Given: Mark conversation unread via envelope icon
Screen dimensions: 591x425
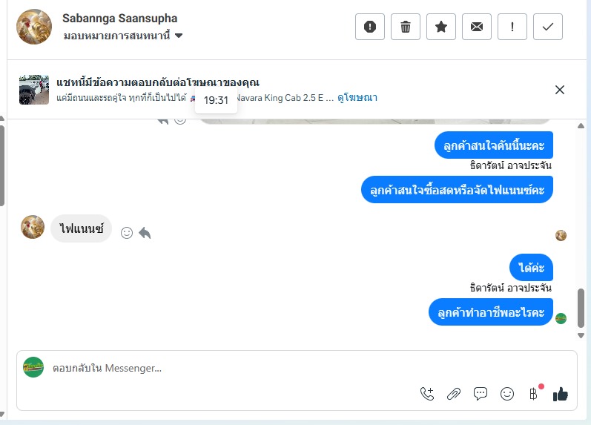Looking at the screenshot, I should pos(477,27).
